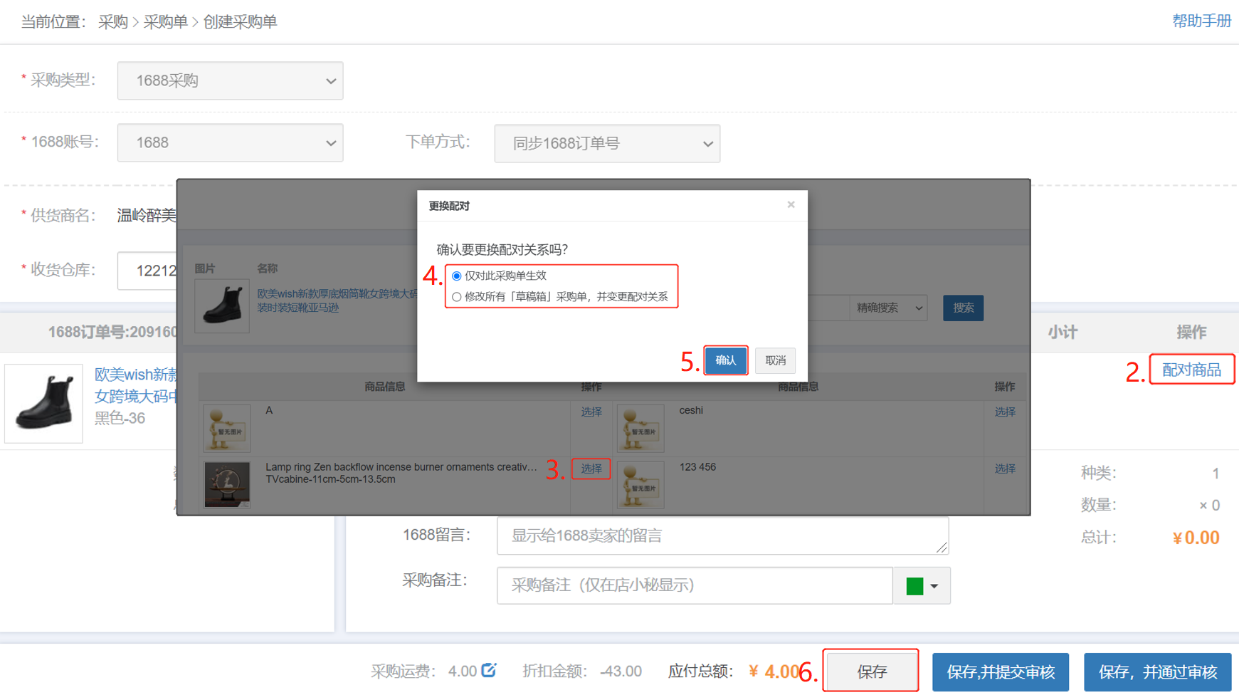Open the 1688账号 dropdown

(230, 142)
